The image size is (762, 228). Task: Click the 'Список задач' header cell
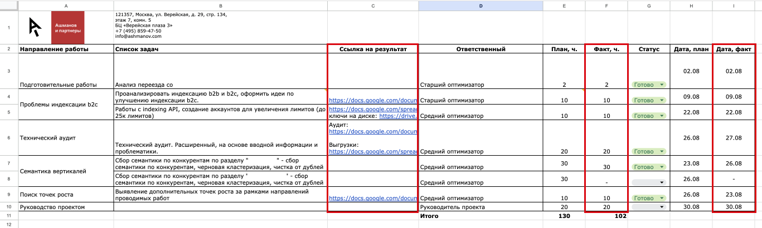pyautogui.click(x=220, y=49)
